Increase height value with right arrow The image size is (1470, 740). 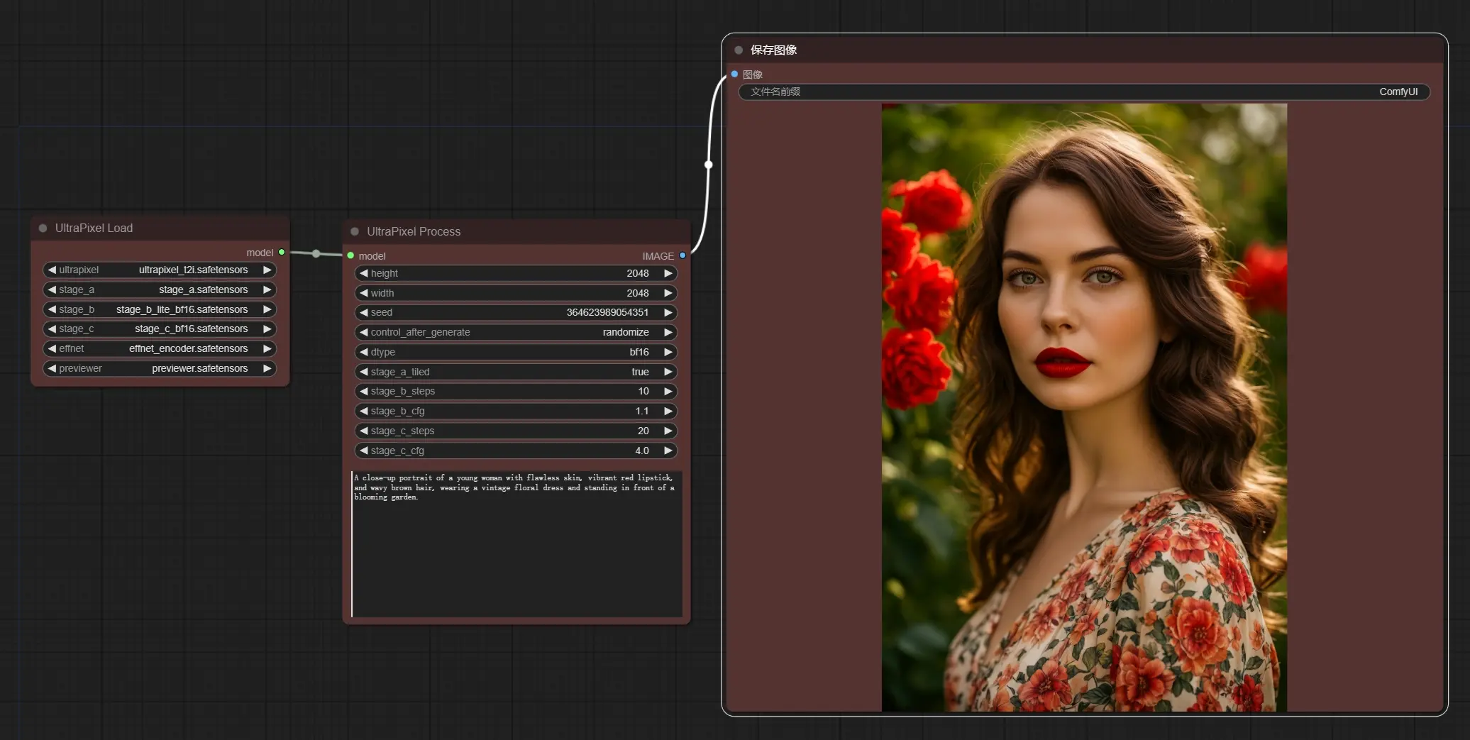click(x=668, y=273)
